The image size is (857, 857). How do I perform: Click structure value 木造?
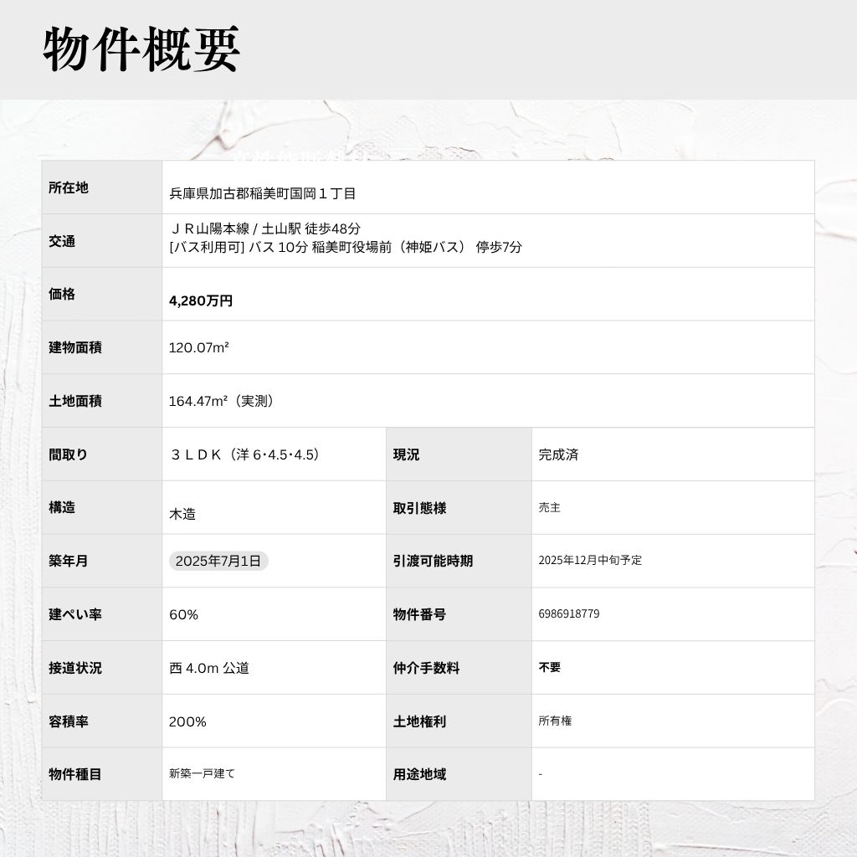click(182, 515)
